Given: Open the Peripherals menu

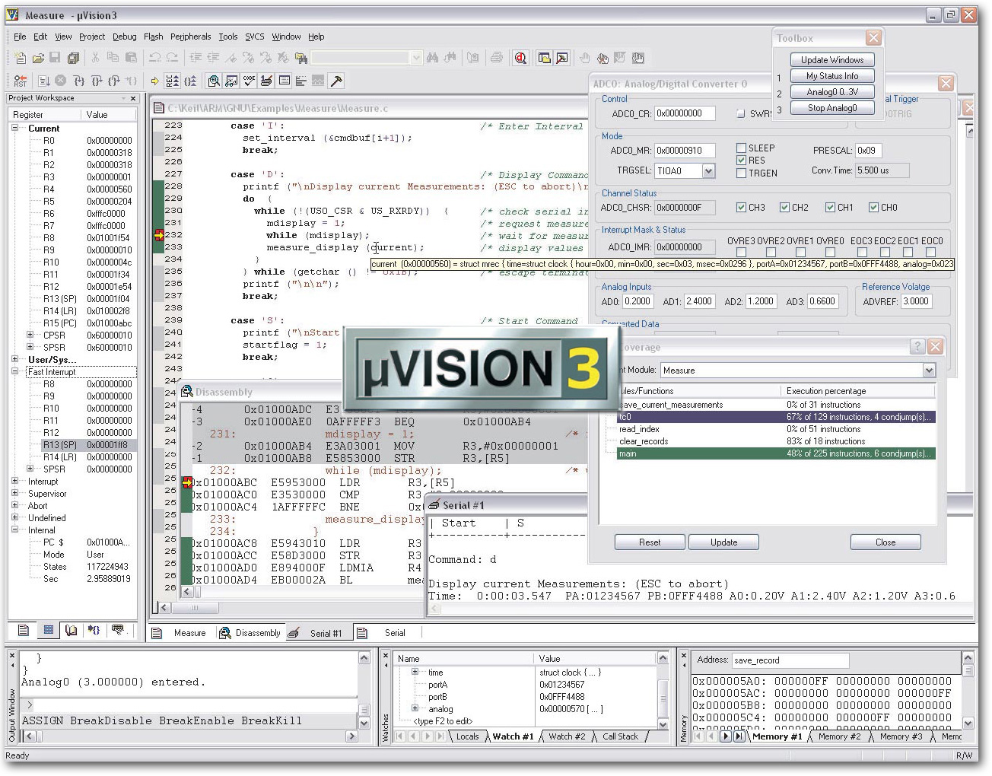Looking at the screenshot, I should click(190, 37).
